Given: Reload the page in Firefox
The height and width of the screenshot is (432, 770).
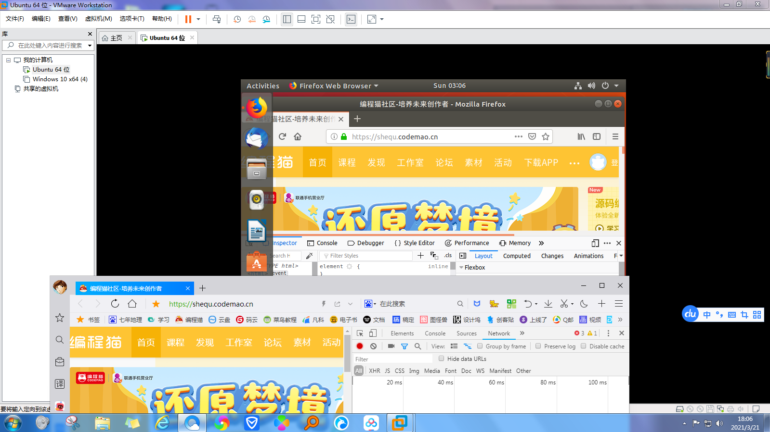Looking at the screenshot, I should [283, 136].
